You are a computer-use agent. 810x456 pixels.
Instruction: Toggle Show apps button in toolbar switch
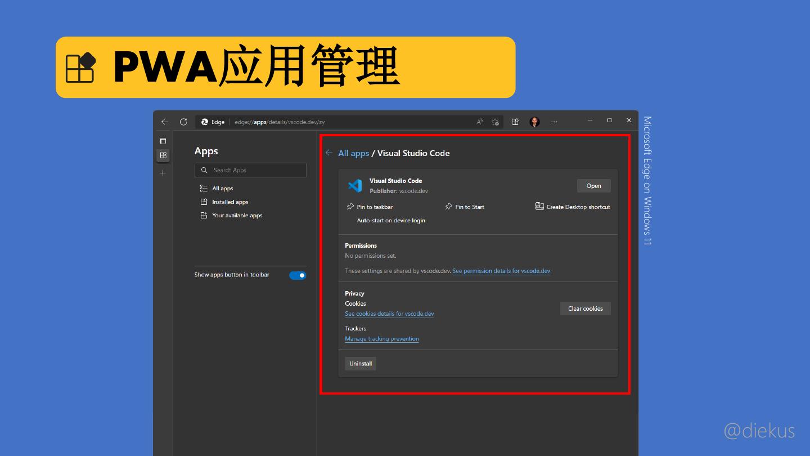pos(298,275)
